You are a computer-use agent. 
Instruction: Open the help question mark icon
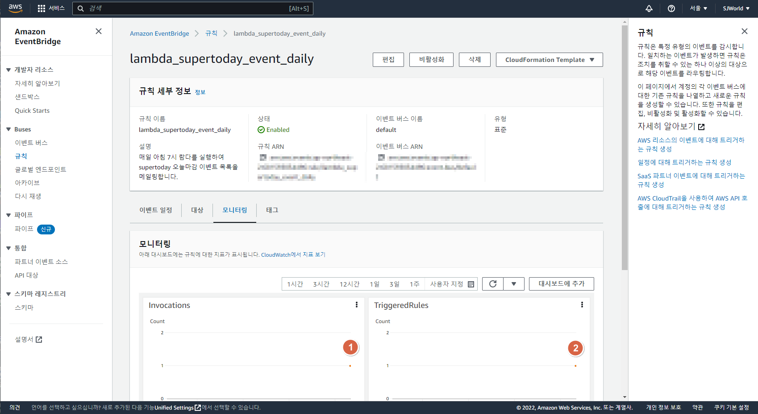pyautogui.click(x=671, y=8)
